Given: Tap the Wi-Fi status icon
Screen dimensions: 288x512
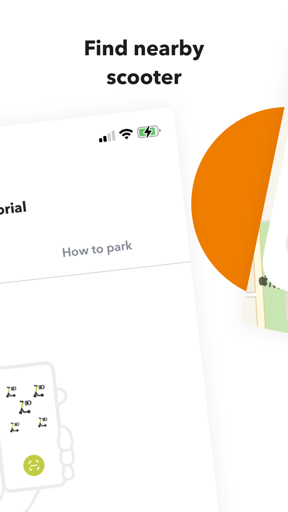Looking at the screenshot, I should (x=126, y=134).
